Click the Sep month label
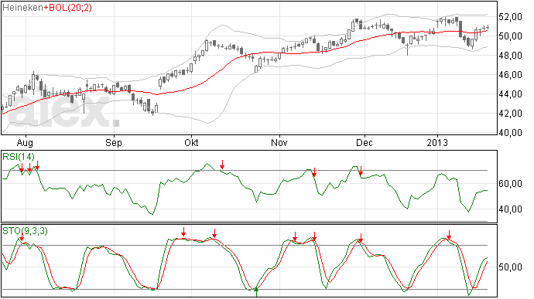Screen dimensions: 534x299 [x=114, y=142]
